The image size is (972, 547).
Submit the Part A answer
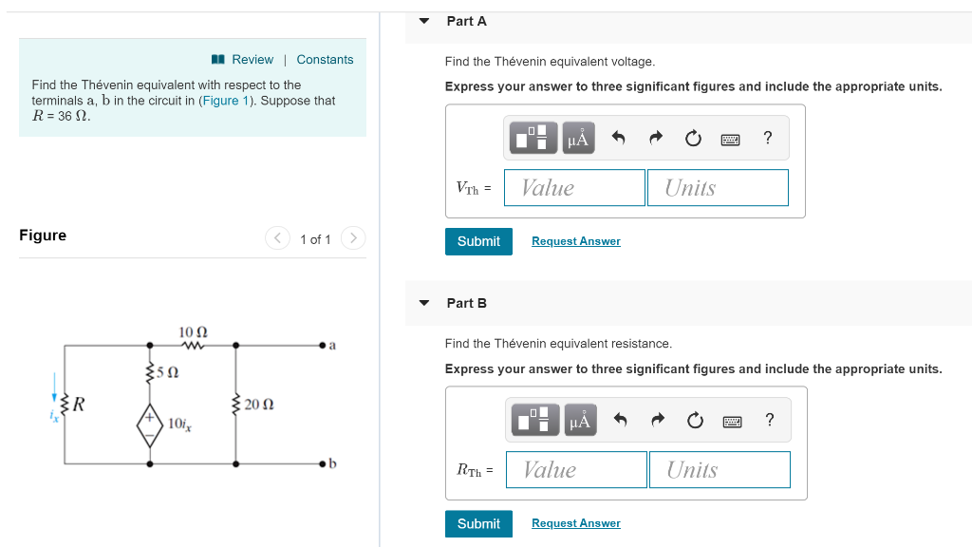(x=478, y=241)
